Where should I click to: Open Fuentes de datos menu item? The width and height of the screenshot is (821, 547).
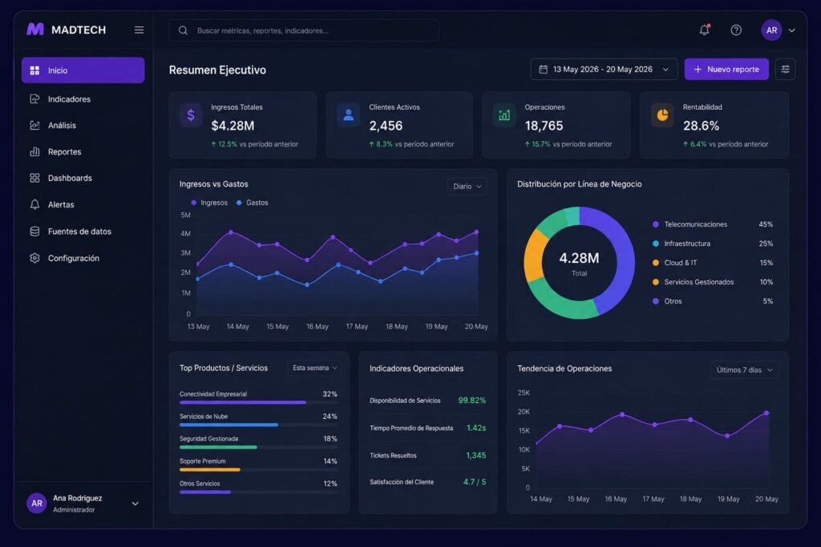tap(83, 231)
